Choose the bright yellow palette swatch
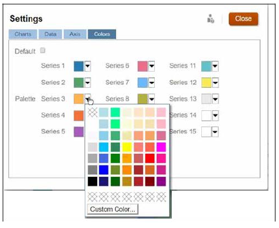Viewport: 279px width, 228px height. [127, 147]
